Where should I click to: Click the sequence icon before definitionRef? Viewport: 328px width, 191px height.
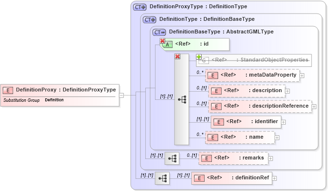tap(162, 178)
